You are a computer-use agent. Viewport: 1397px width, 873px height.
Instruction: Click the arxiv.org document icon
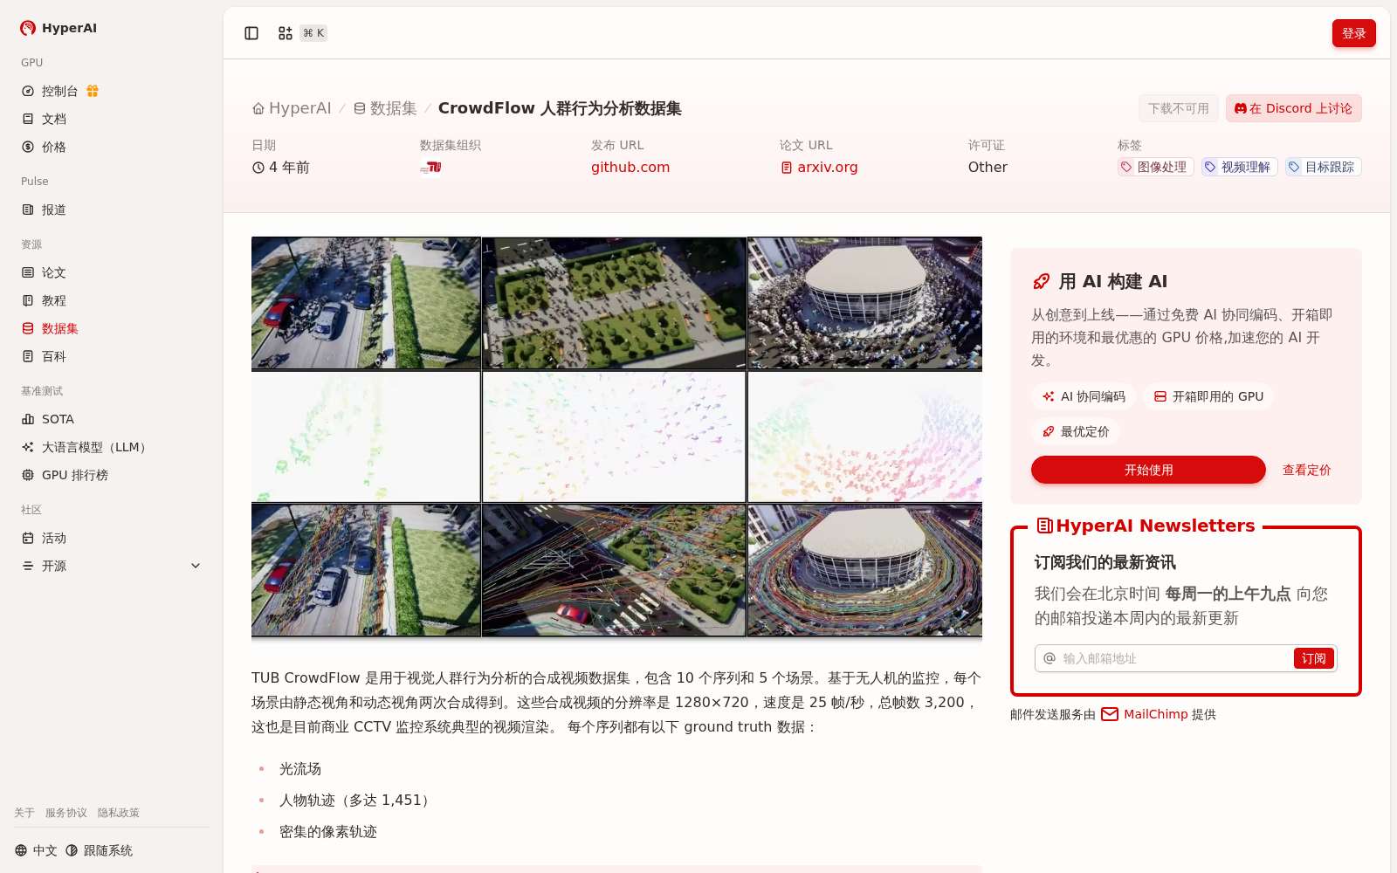tap(787, 168)
